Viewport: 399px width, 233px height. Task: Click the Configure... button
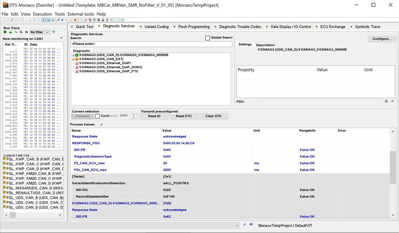coord(381,39)
